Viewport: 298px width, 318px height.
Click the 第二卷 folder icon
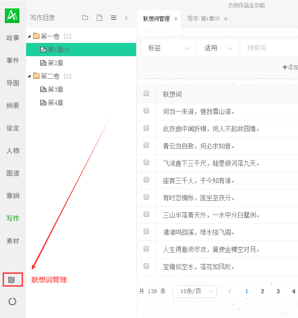tap(36, 76)
